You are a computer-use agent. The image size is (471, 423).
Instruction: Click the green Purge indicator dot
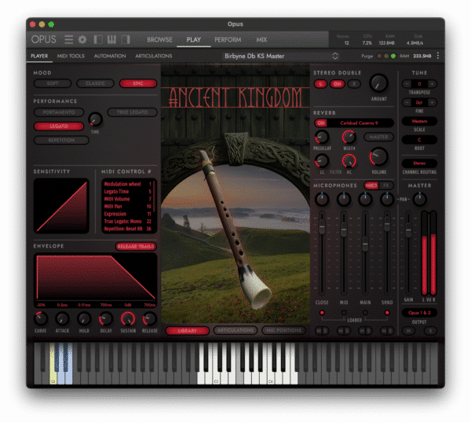(393, 56)
